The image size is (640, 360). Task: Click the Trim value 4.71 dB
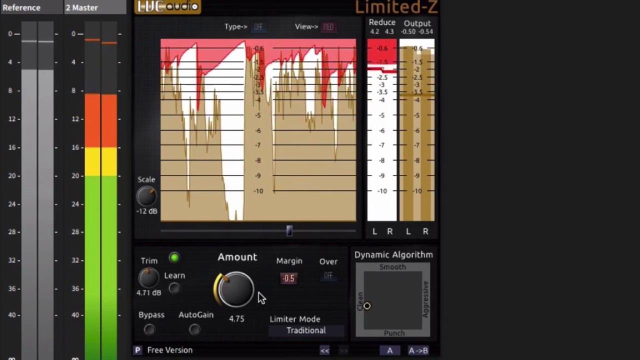(x=149, y=293)
